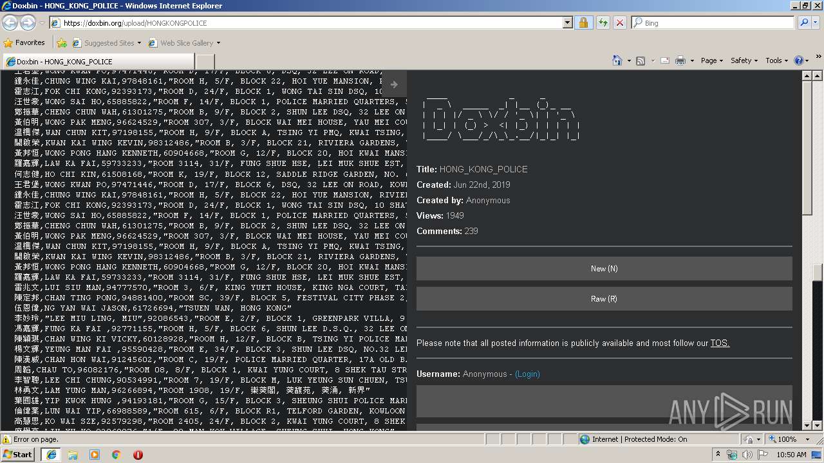Stop loading with the red X icon

(619, 23)
